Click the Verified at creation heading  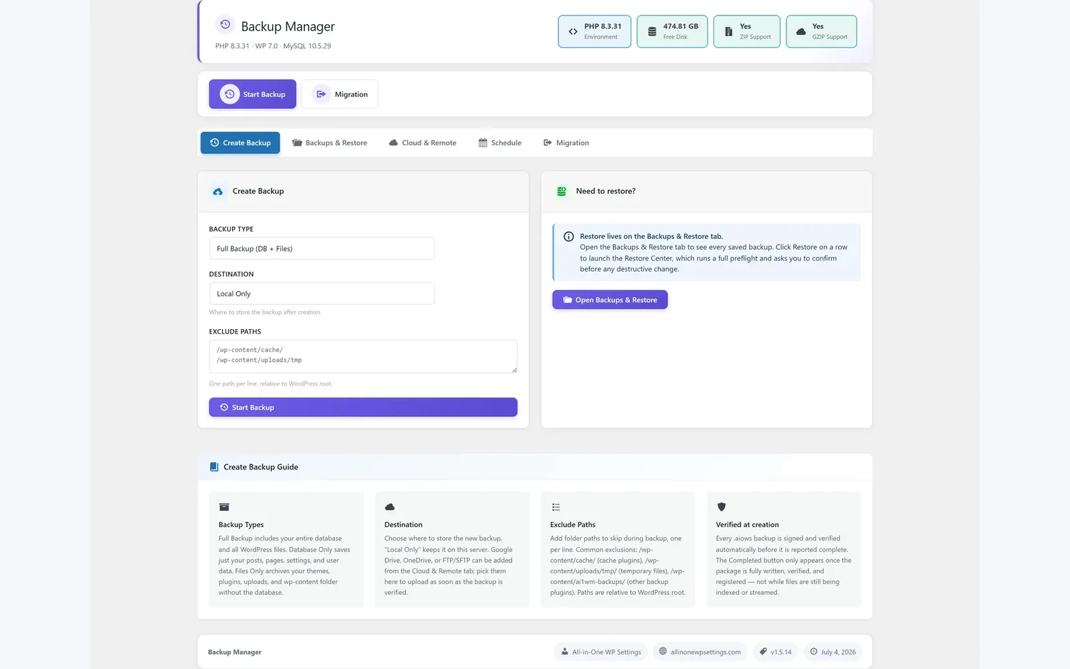747,525
